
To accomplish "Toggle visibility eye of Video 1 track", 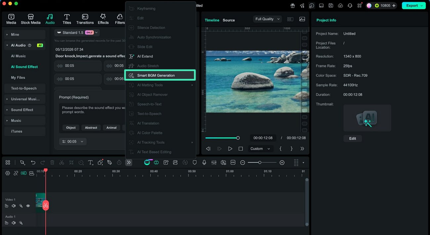I will (28, 206).
